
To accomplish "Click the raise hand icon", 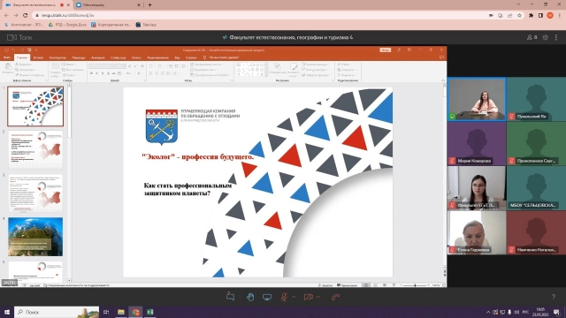I will point(249,297).
